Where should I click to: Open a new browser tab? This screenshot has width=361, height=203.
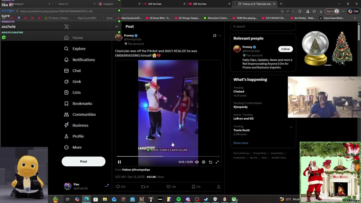(281, 4)
